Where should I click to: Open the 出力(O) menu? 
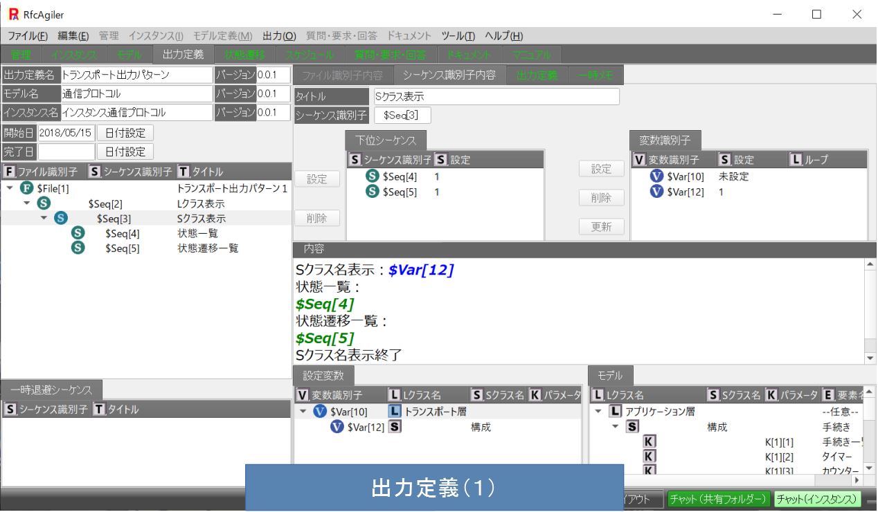click(280, 36)
